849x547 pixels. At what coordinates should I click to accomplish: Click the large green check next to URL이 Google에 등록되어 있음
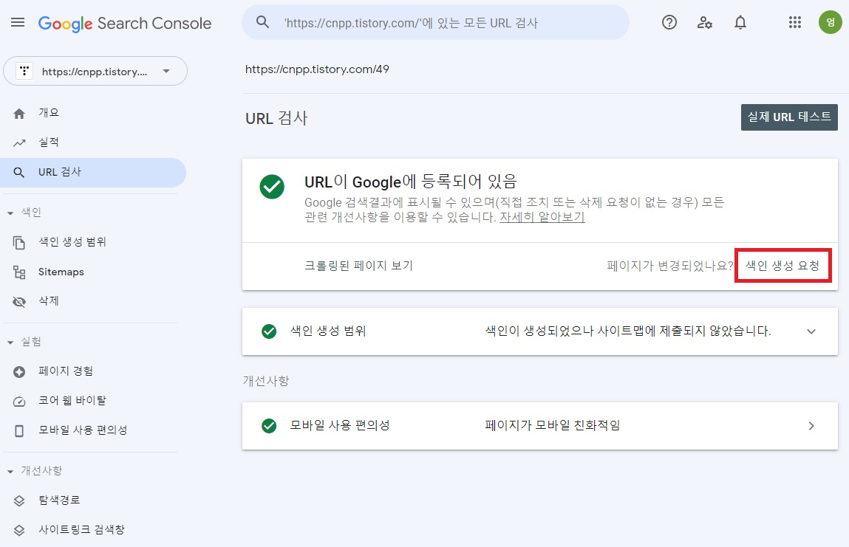point(272,187)
